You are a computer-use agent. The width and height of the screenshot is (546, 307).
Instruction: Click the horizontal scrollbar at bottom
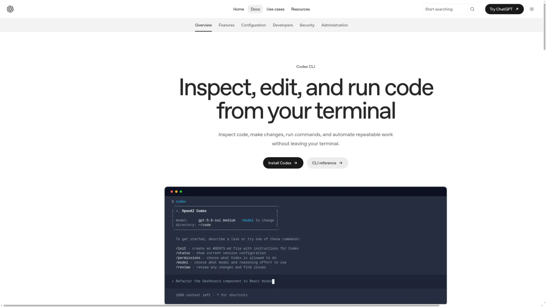(221, 305)
